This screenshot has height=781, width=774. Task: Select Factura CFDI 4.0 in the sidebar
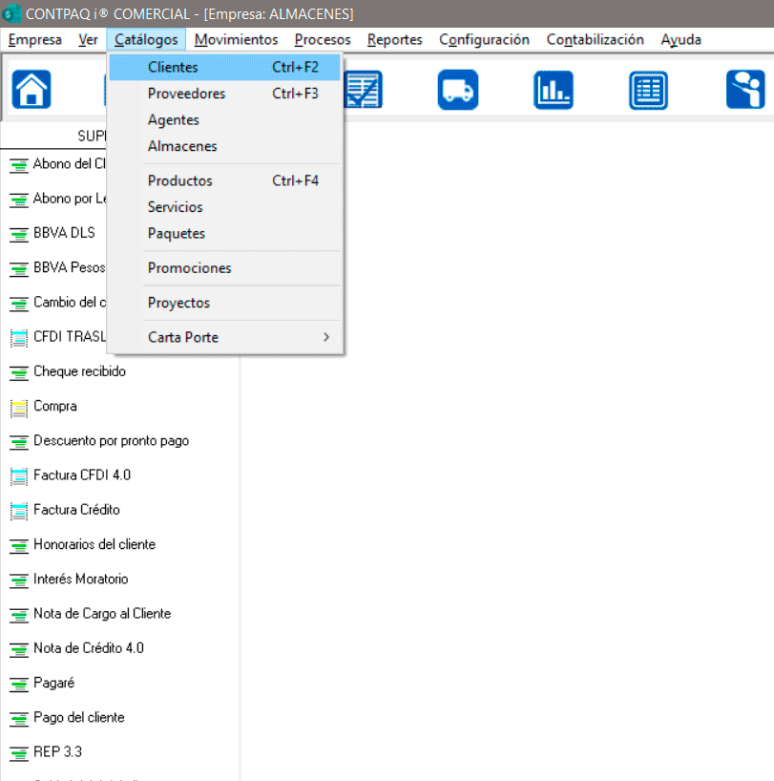click(x=81, y=475)
